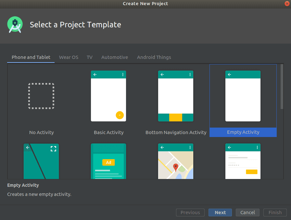Click the highlighted Empty Activity label
The image size is (291, 220).
(243, 132)
